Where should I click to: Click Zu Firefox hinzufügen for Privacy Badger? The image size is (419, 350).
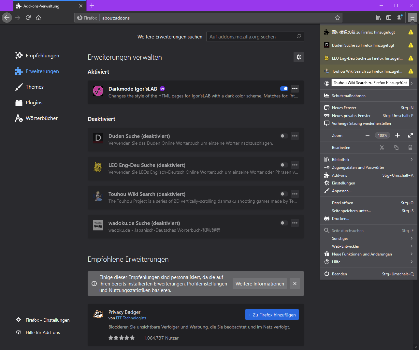(x=272, y=314)
